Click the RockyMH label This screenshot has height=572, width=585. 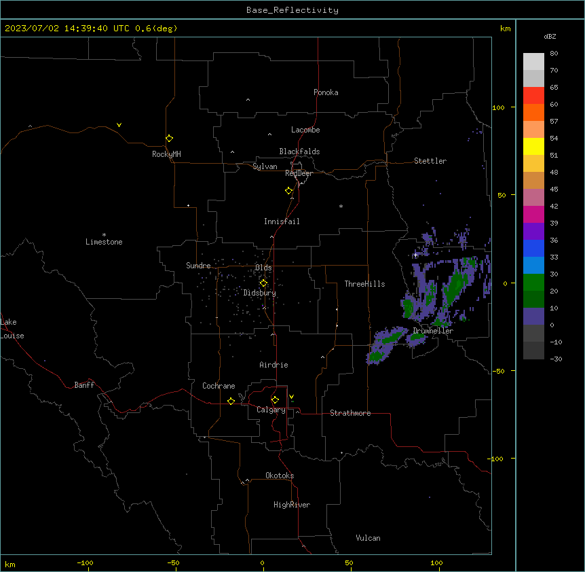(166, 154)
